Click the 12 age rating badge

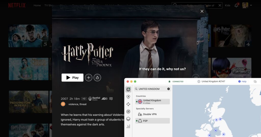tap(63, 104)
